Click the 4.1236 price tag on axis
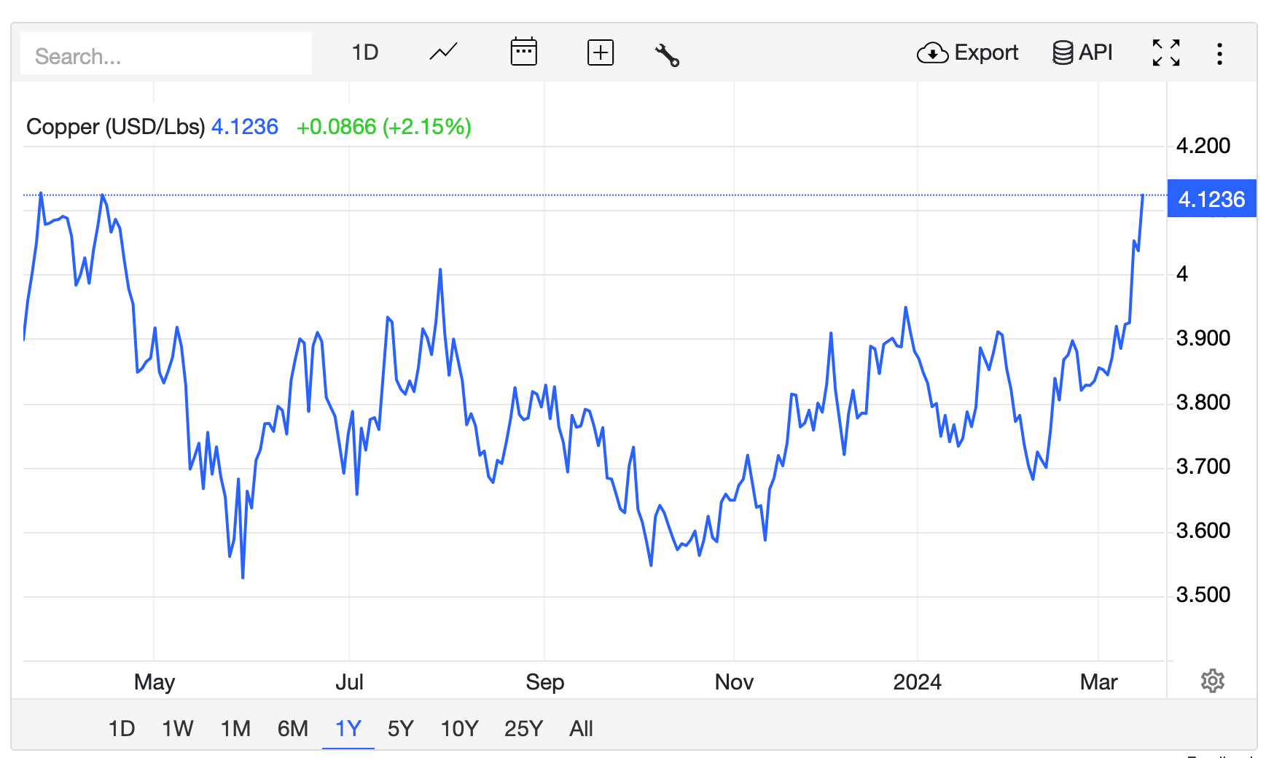This screenshot has height=758, width=1274. pyautogui.click(x=1211, y=198)
